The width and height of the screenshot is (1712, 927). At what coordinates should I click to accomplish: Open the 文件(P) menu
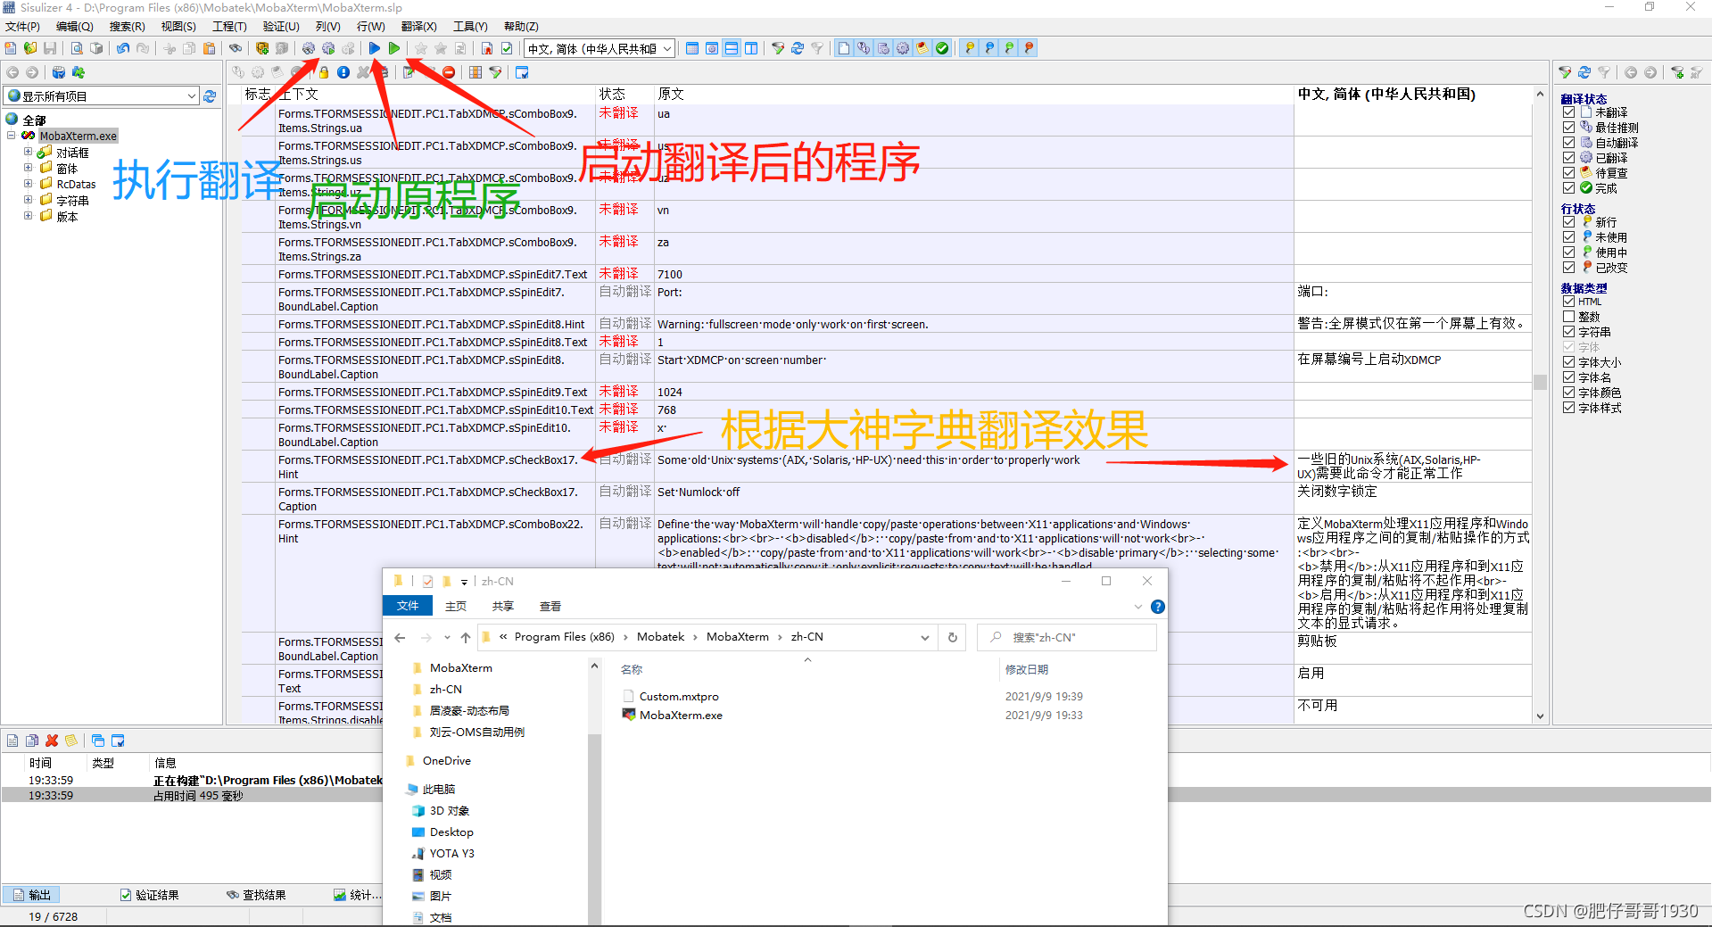tap(22, 27)
